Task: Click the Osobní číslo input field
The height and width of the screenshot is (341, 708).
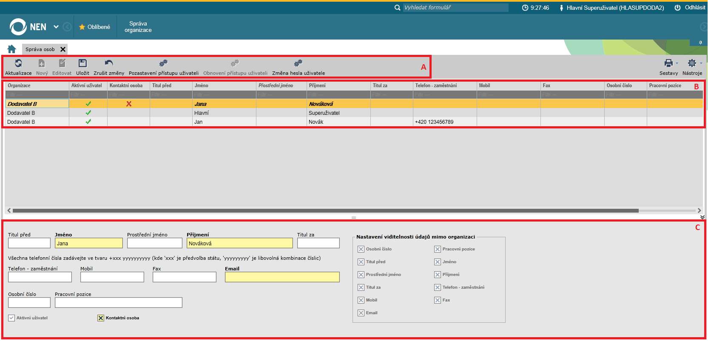Action: click(29, 303)
